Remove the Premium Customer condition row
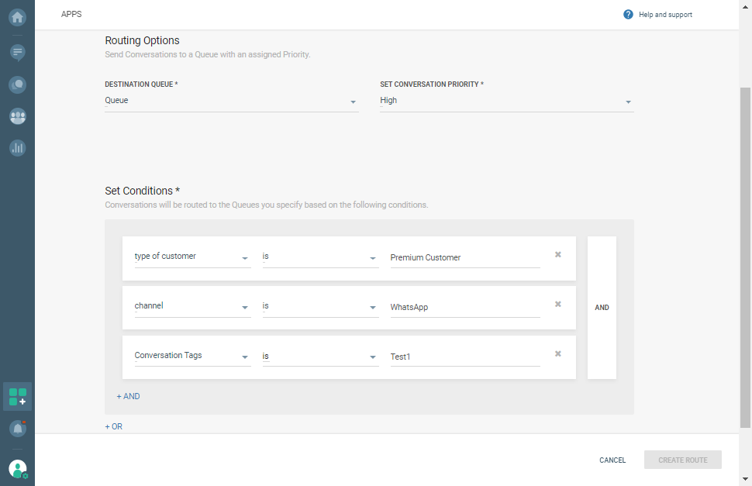Image resolution: width=752 pixels, height=486 pixels. pos(557,254)
